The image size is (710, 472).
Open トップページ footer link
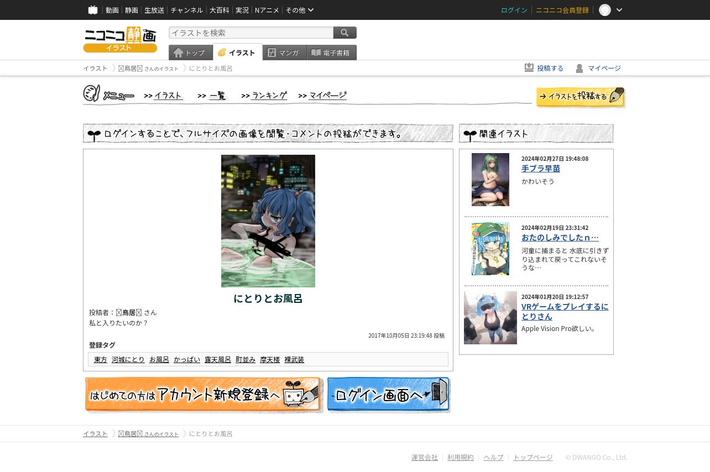point(533,458)
